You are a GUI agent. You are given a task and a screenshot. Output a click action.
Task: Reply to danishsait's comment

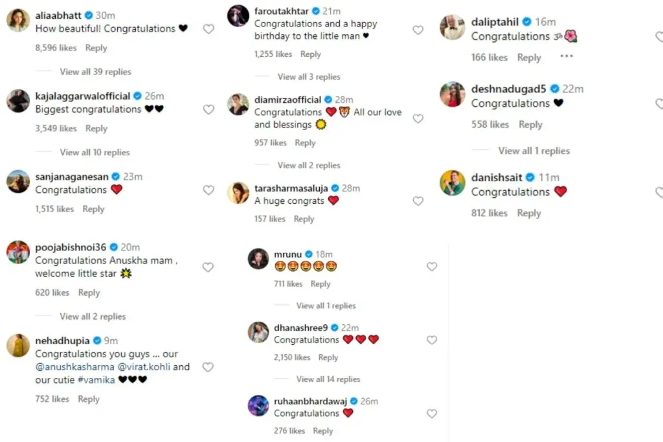tap(529, 213)
